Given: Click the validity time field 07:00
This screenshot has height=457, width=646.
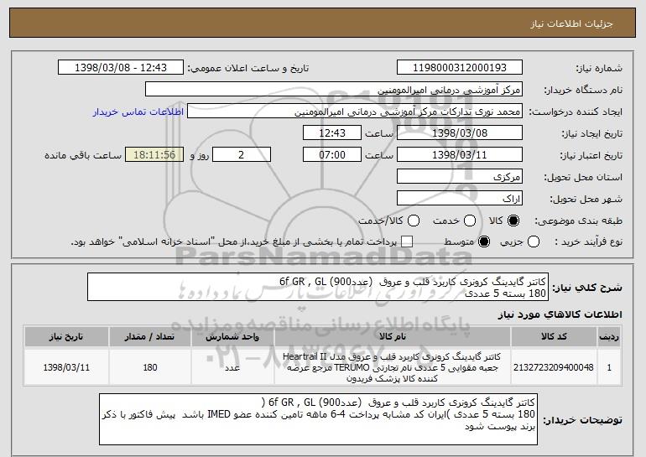Looking at the screenshot, I should point(332,155).
